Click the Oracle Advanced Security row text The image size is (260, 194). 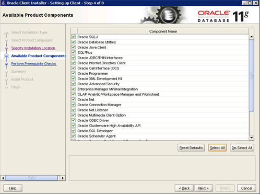tap(99, 84)
